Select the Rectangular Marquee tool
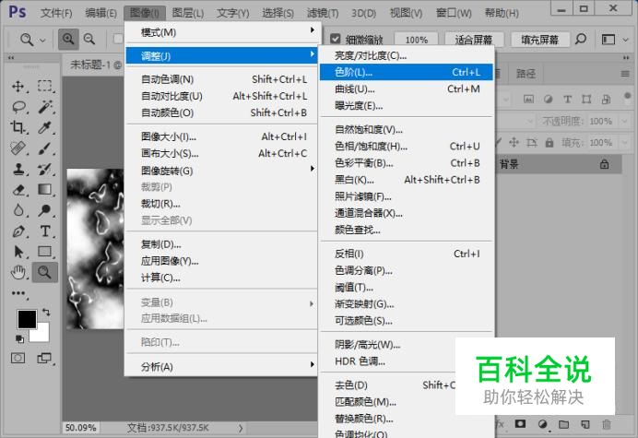This screenshot has height=438, width=638. 44,87
